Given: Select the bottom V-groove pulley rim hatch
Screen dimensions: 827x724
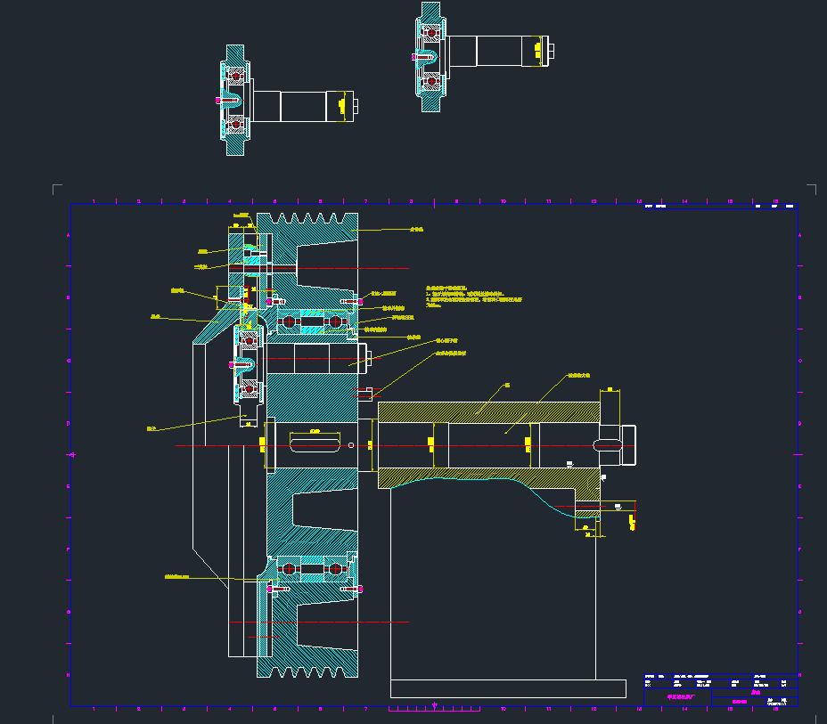Looking at the screenshot, I should [307, 663].
